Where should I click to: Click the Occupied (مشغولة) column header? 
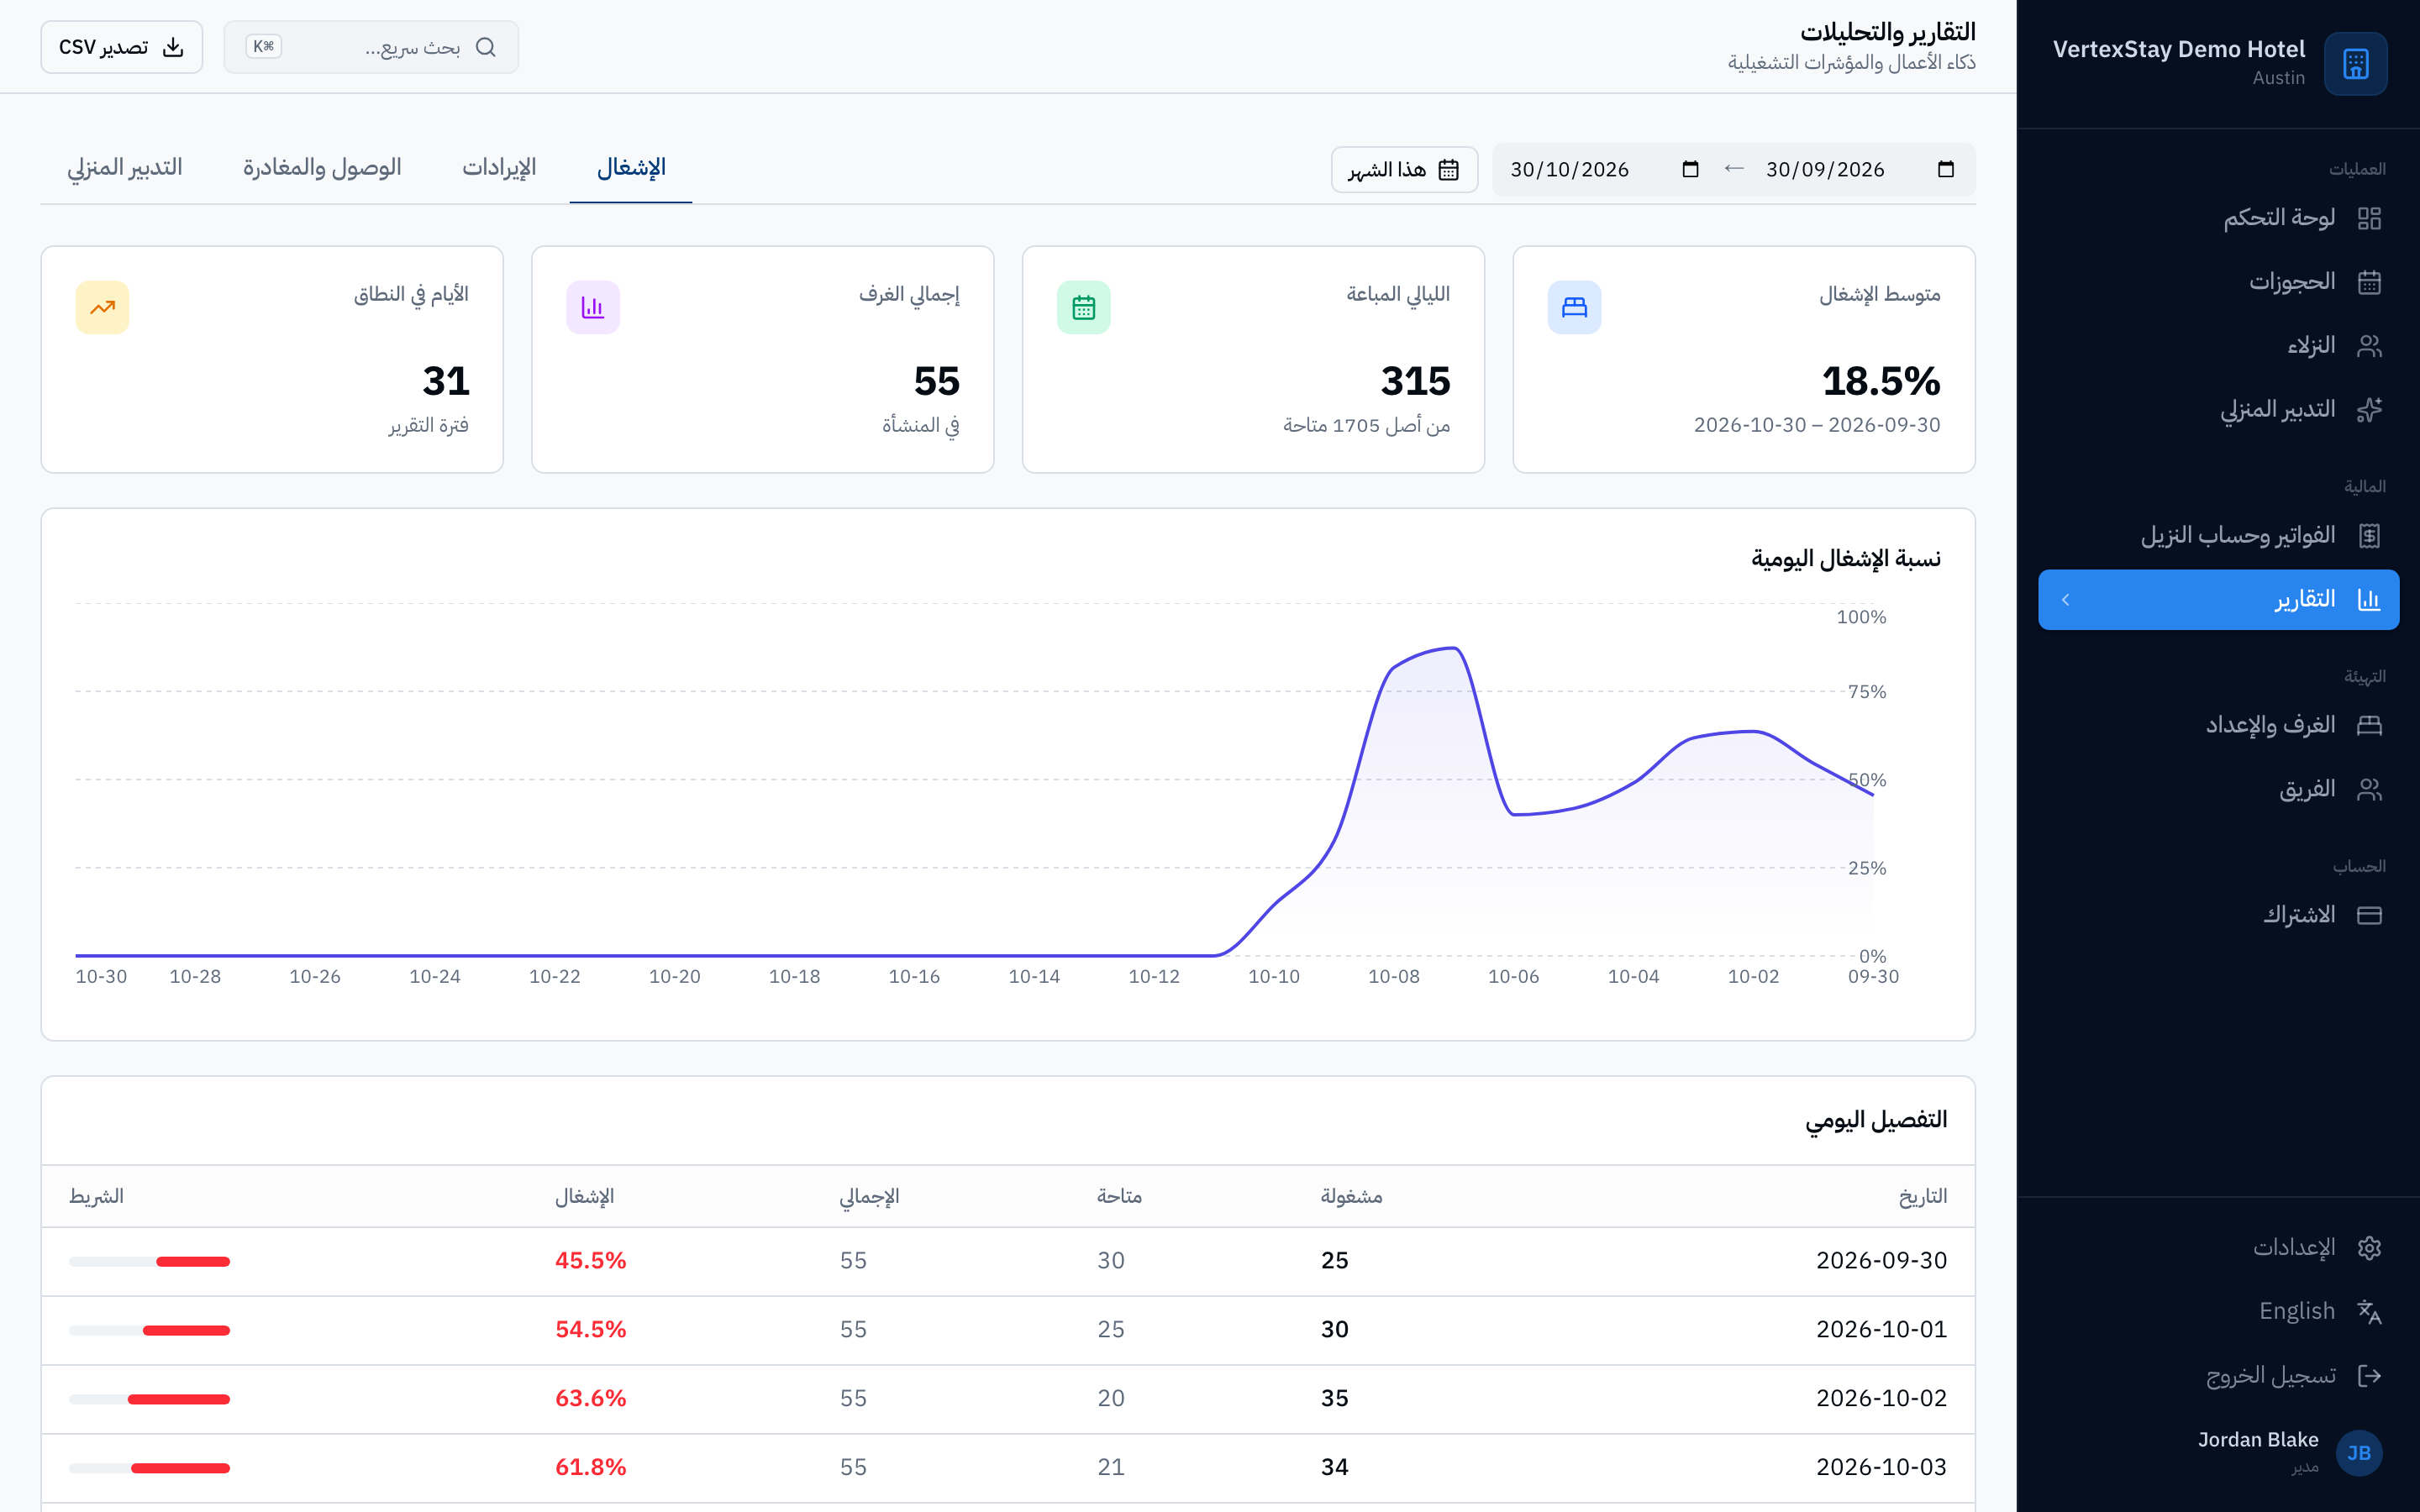[x=1351, y=1196]
